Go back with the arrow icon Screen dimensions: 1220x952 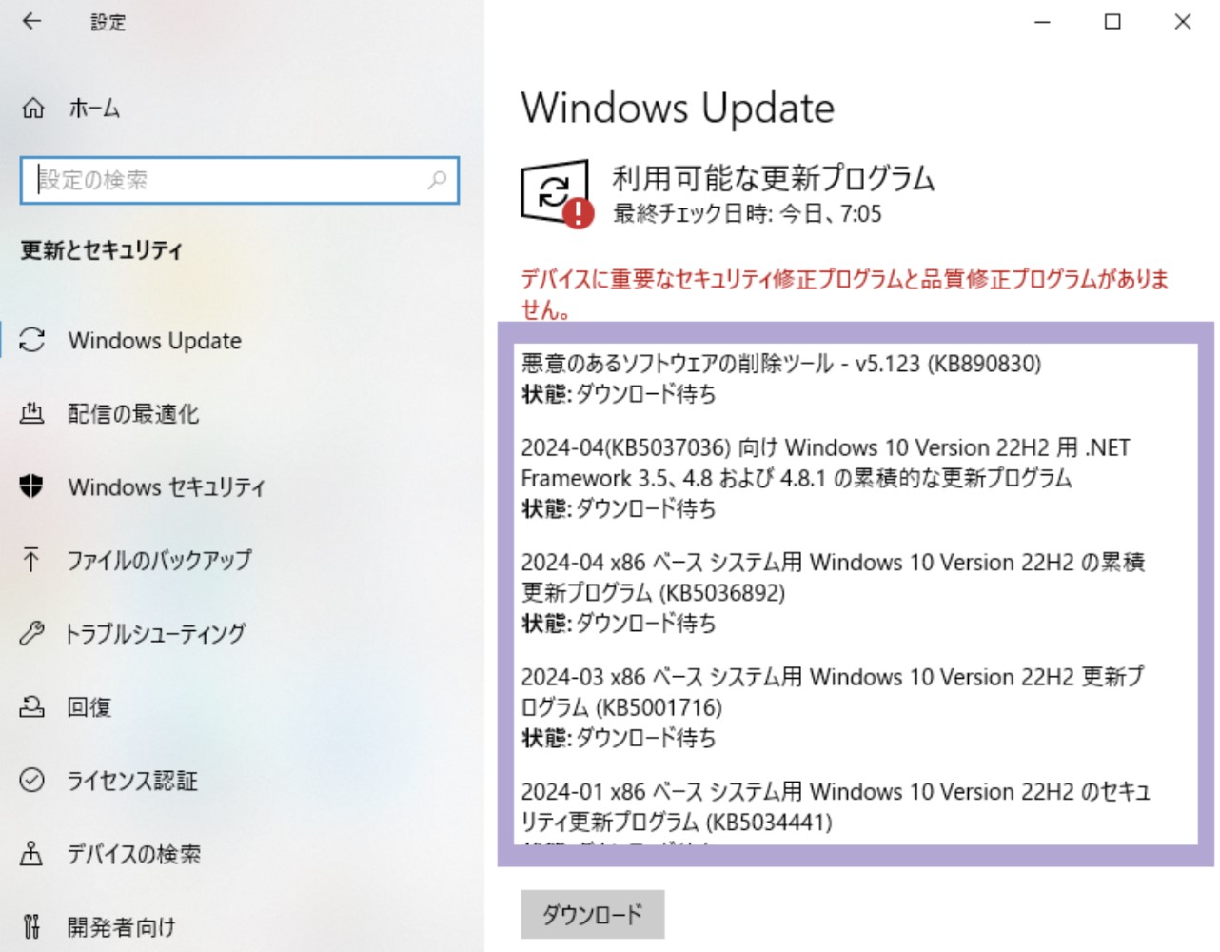tap(31, 21)
